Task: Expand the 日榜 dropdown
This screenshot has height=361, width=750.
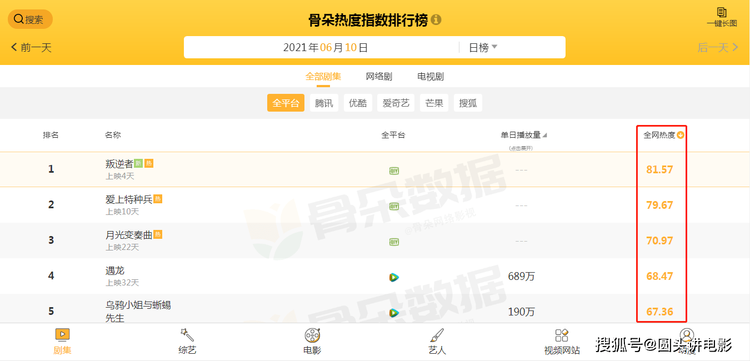Action: (x=483, y=48)
